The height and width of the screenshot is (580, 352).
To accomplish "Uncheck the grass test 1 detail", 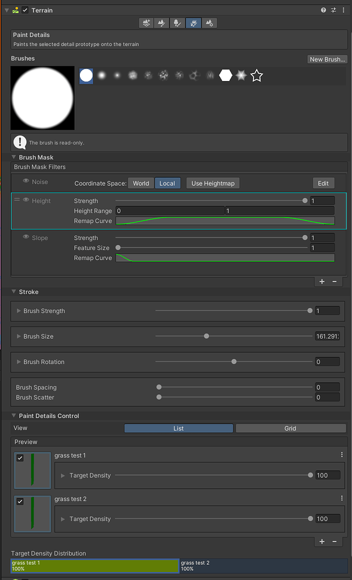I will click(x=20, y=458).
